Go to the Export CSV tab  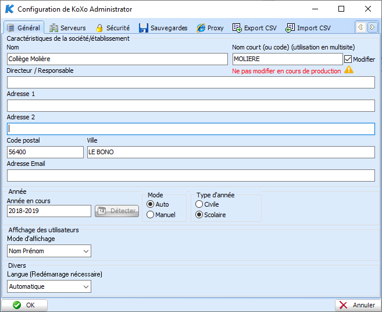[255, 28]
